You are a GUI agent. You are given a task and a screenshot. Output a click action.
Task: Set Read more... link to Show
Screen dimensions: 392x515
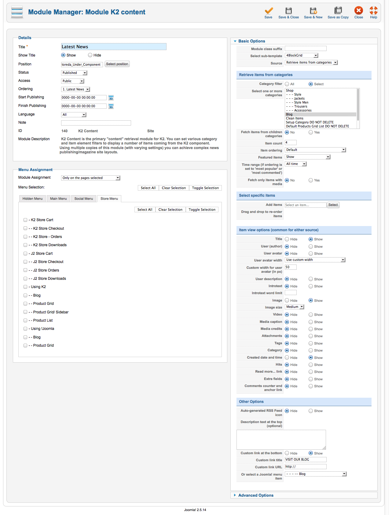[311, 372]
